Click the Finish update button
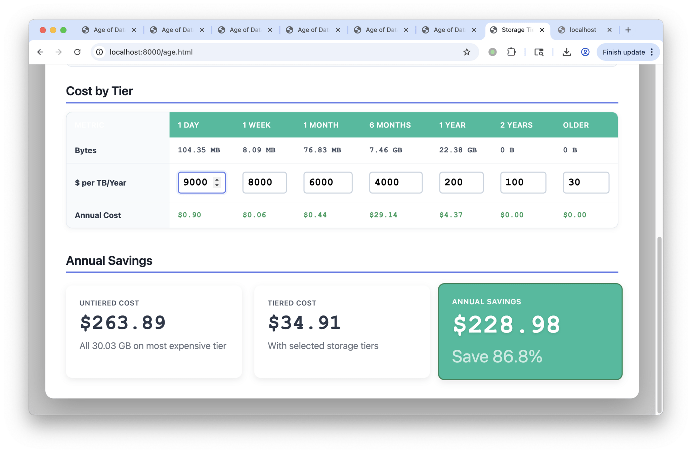 coord(623,52)
